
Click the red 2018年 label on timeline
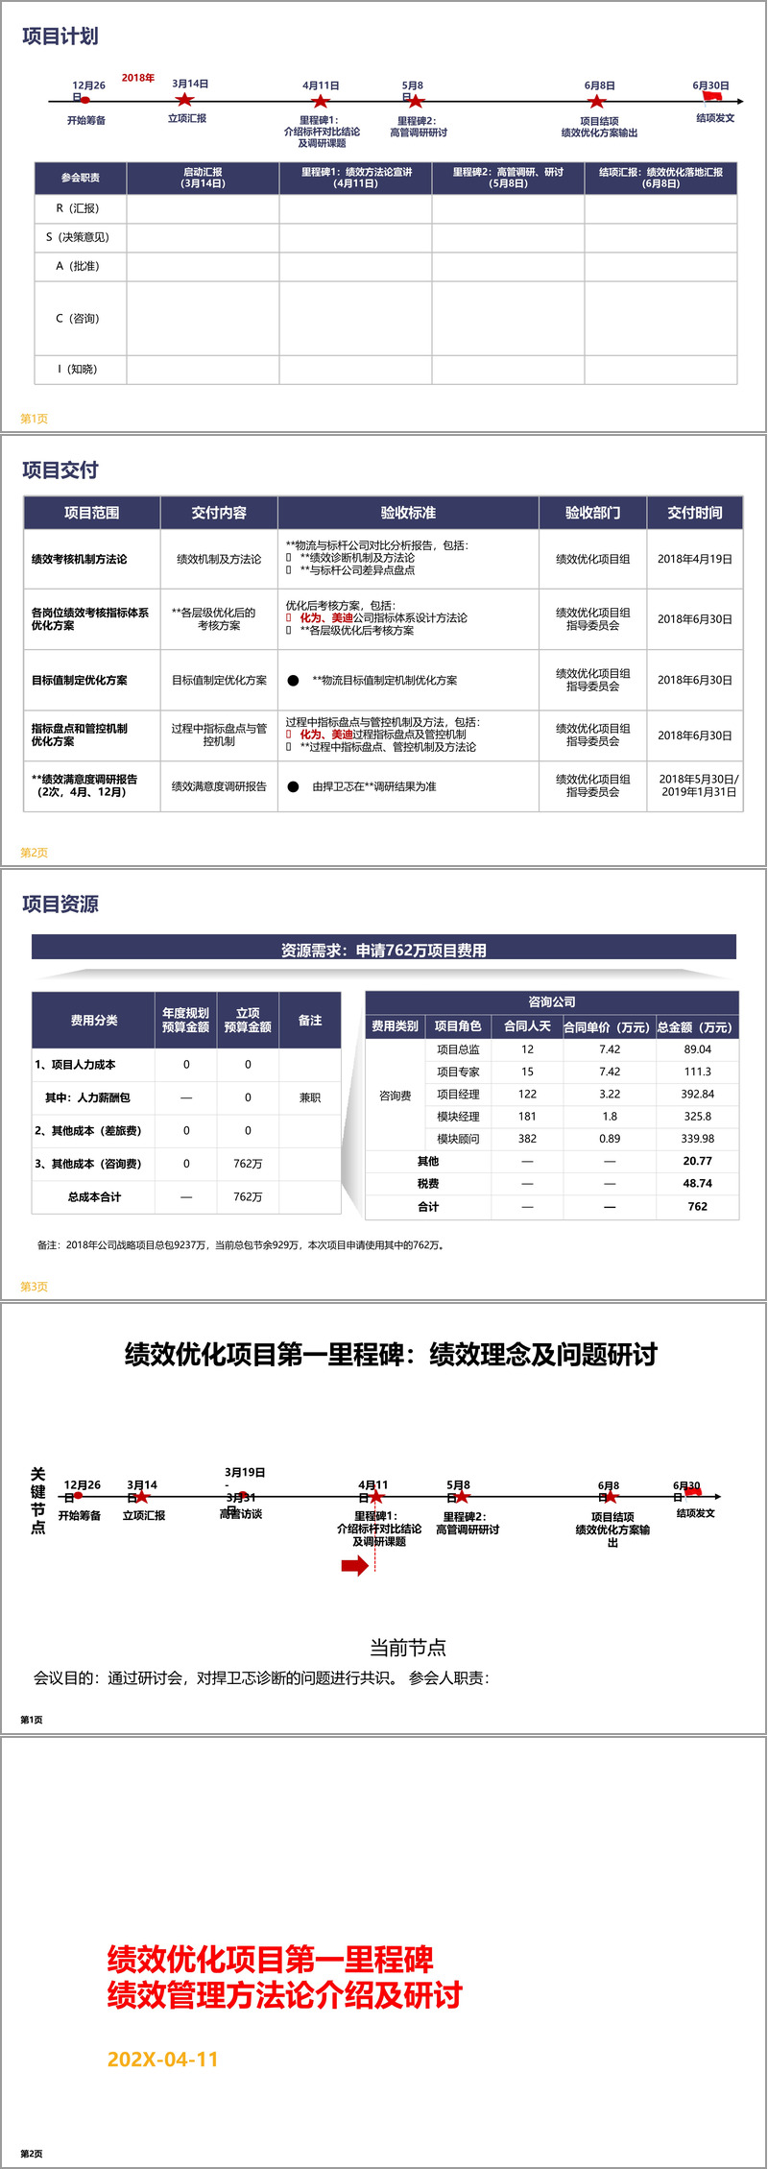click(x=138, y=78)
